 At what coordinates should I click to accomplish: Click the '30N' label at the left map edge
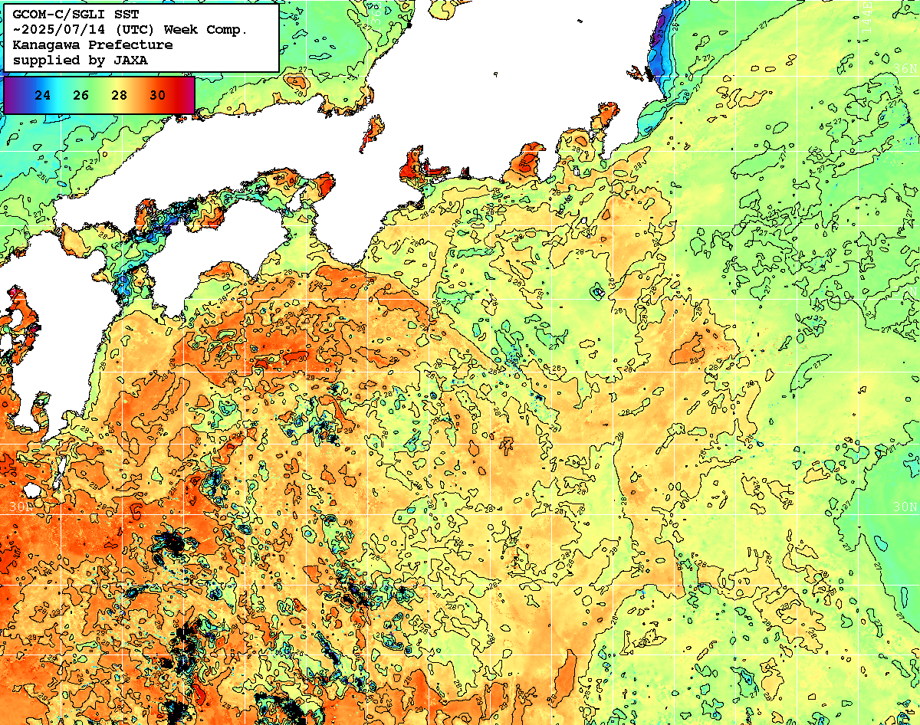(21, 507)
